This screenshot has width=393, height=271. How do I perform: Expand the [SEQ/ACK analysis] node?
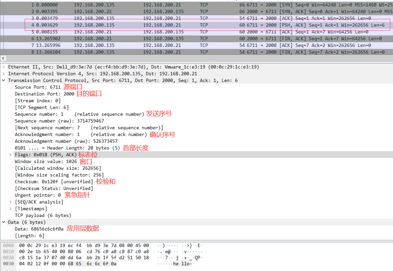click(x=11, y=202)
